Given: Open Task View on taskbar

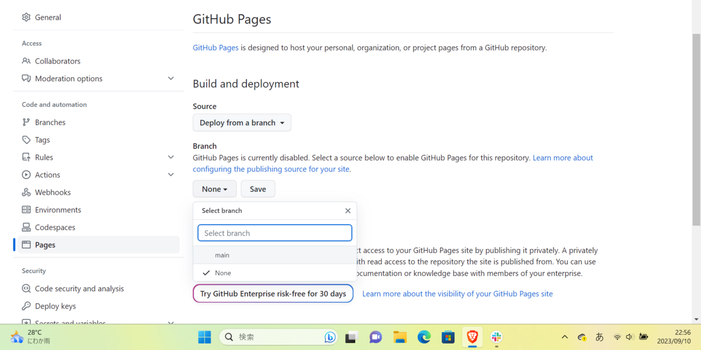Looking at the screenshot, I should [351, 337].
